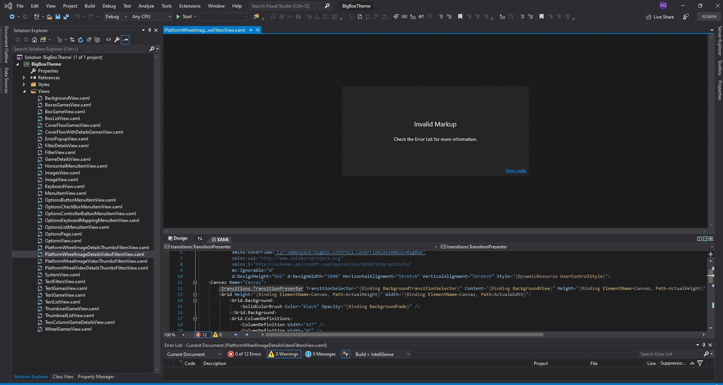
Task: Open the Current Document scope dropdown
Action: pyautogui.click(x=194, y=354)
